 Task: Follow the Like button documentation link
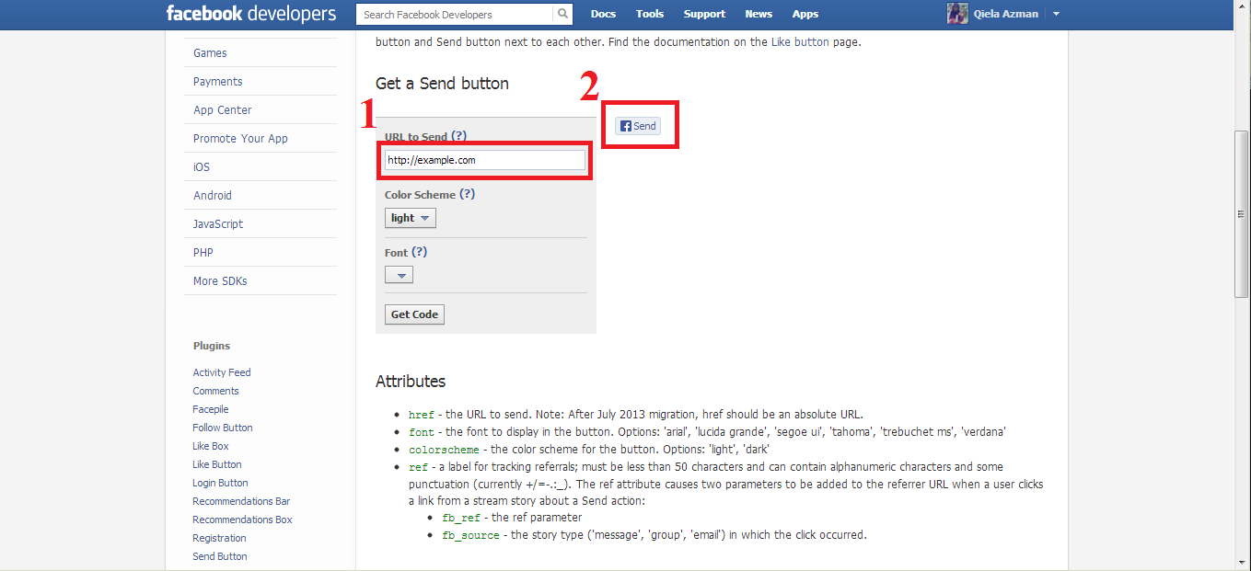(x=800, y=41)
